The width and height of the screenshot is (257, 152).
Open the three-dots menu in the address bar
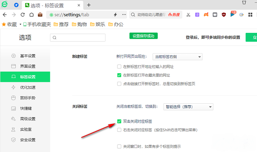(124, 15)
